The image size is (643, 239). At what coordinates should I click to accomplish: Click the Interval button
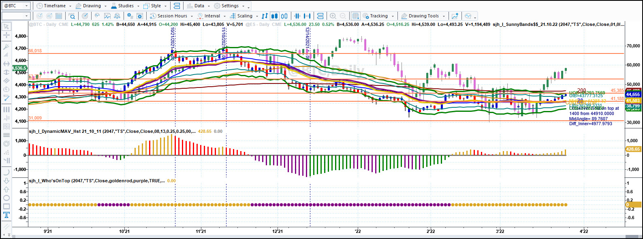(x=209, y=16)
